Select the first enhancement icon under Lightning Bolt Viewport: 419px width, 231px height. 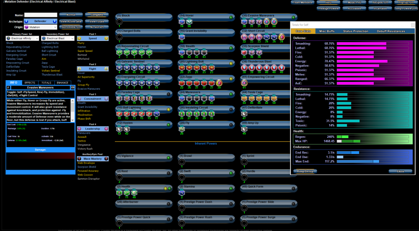click(182, 67)
